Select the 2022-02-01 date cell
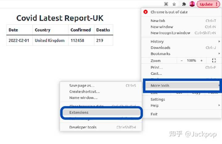The image size is (222, 144). 19,40
